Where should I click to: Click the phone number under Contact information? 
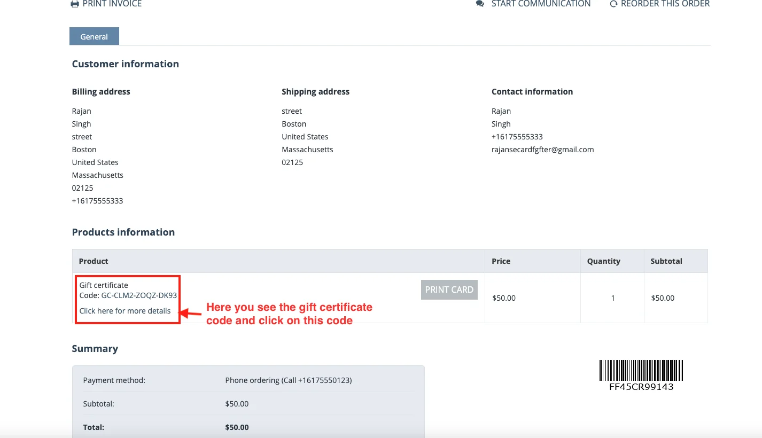pos(517,137)
